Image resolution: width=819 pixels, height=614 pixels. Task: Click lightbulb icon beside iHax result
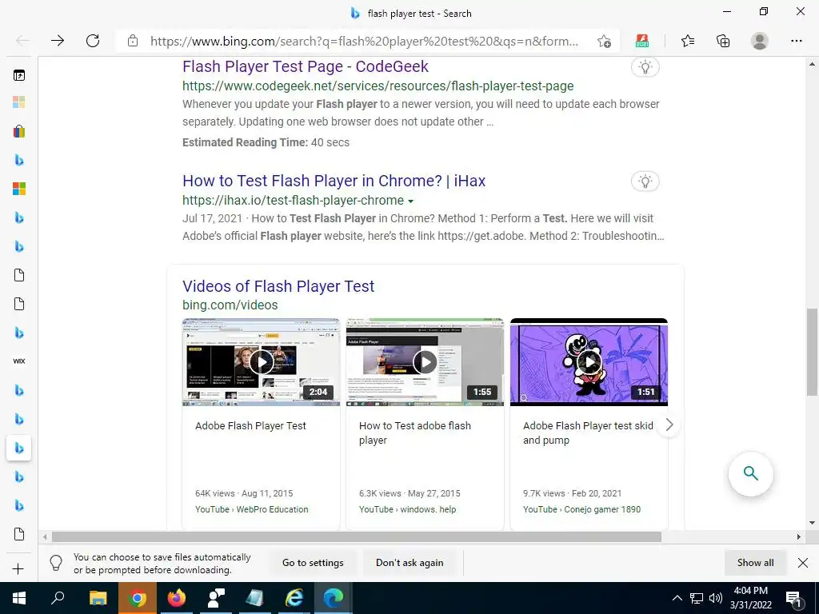point(645,181)
